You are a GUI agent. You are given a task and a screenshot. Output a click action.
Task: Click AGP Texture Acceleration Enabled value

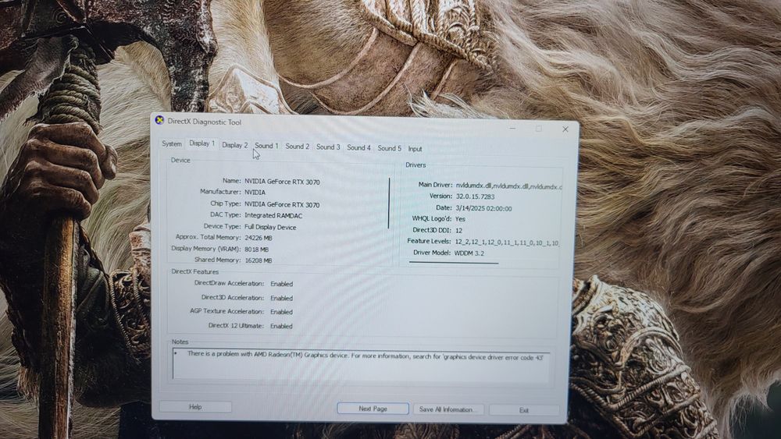click(281, 312)
